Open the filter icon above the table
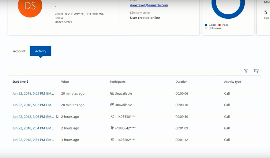The width and height of the screenshot is (270, 158). [x=246, y=71]
